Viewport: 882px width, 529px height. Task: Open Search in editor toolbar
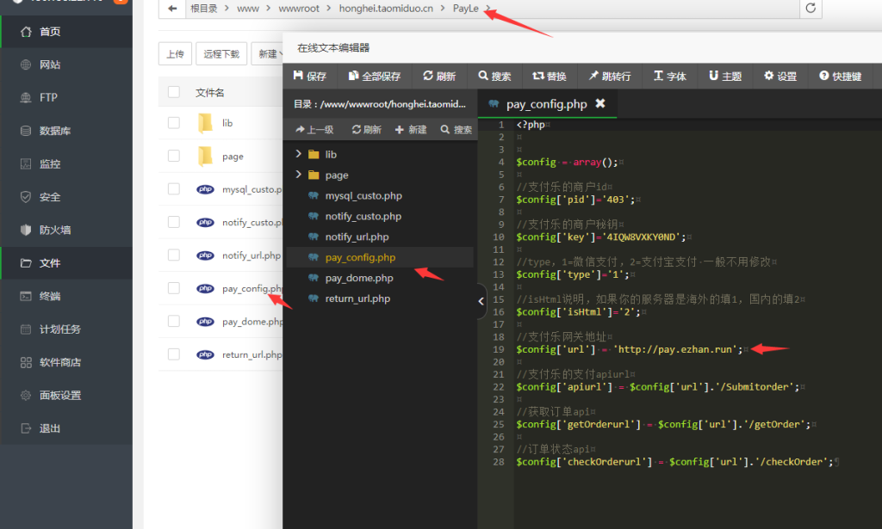[495, 76]
